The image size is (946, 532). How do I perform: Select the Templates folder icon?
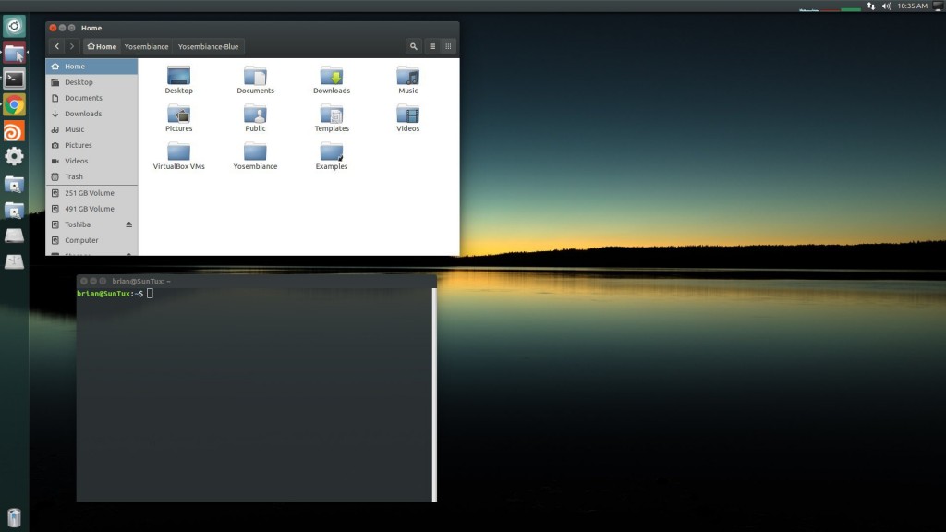click(332, 117)
